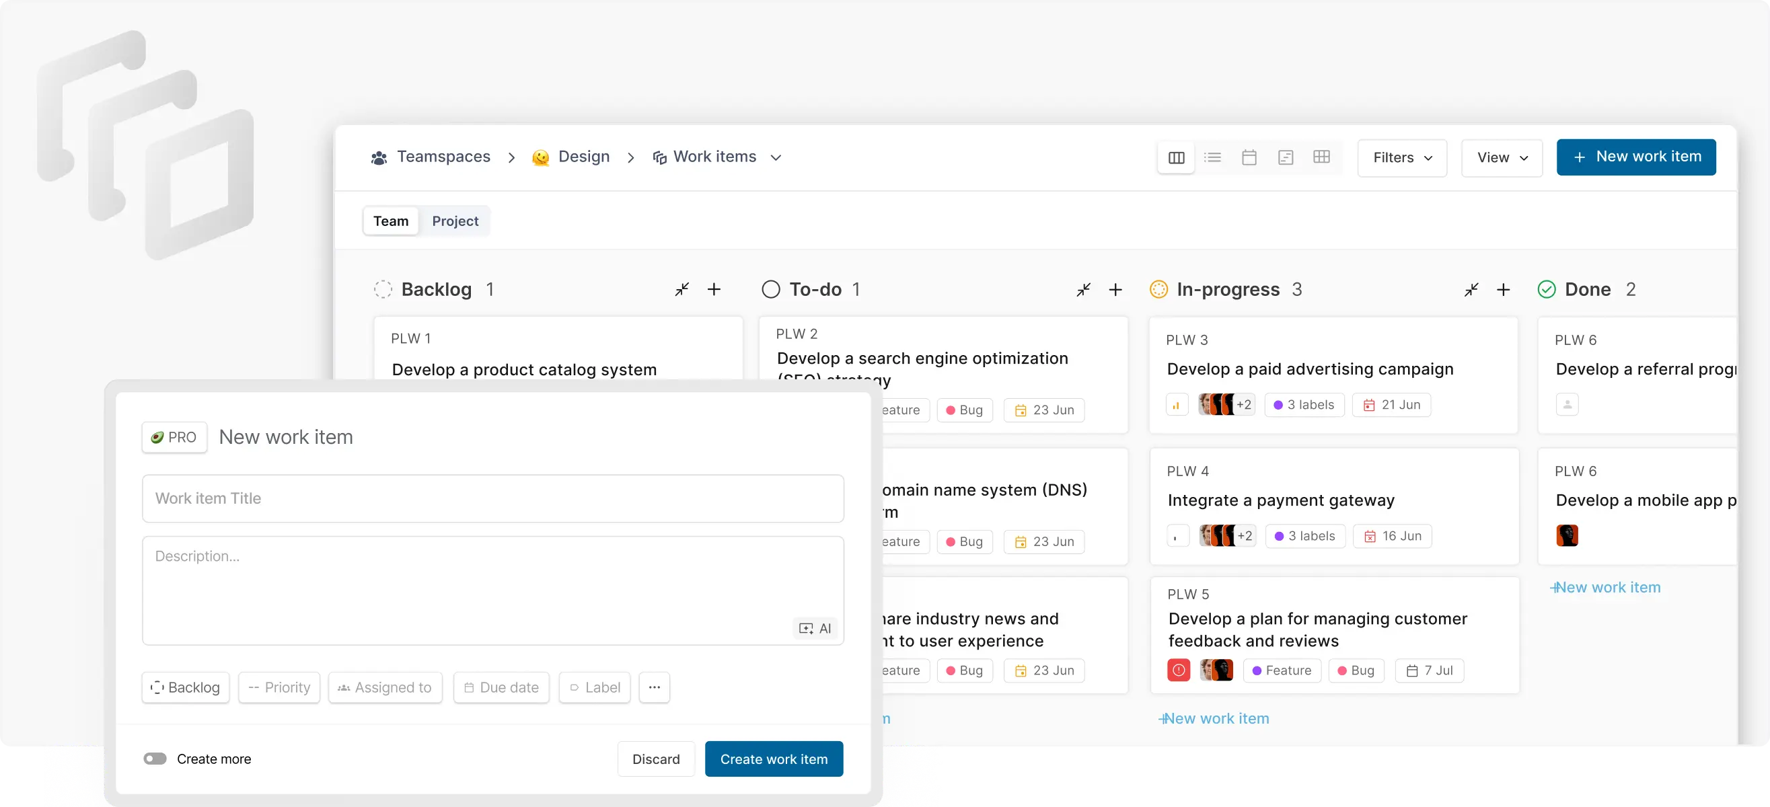Select the Gantt chart layout icon
Image resolution: width=1770 pixels, height=807 pixels.
coord(1285,158)
